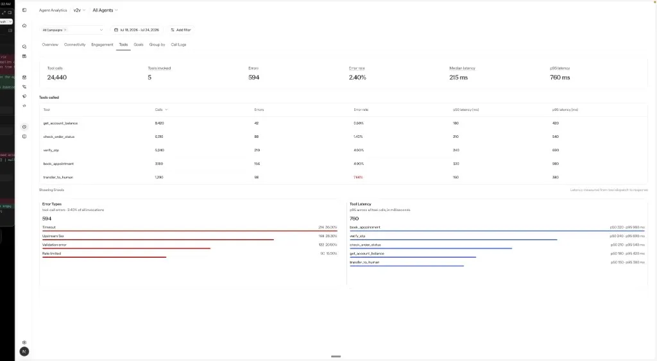
Task: Switch to the Group by tab
Action: [157, 44]
